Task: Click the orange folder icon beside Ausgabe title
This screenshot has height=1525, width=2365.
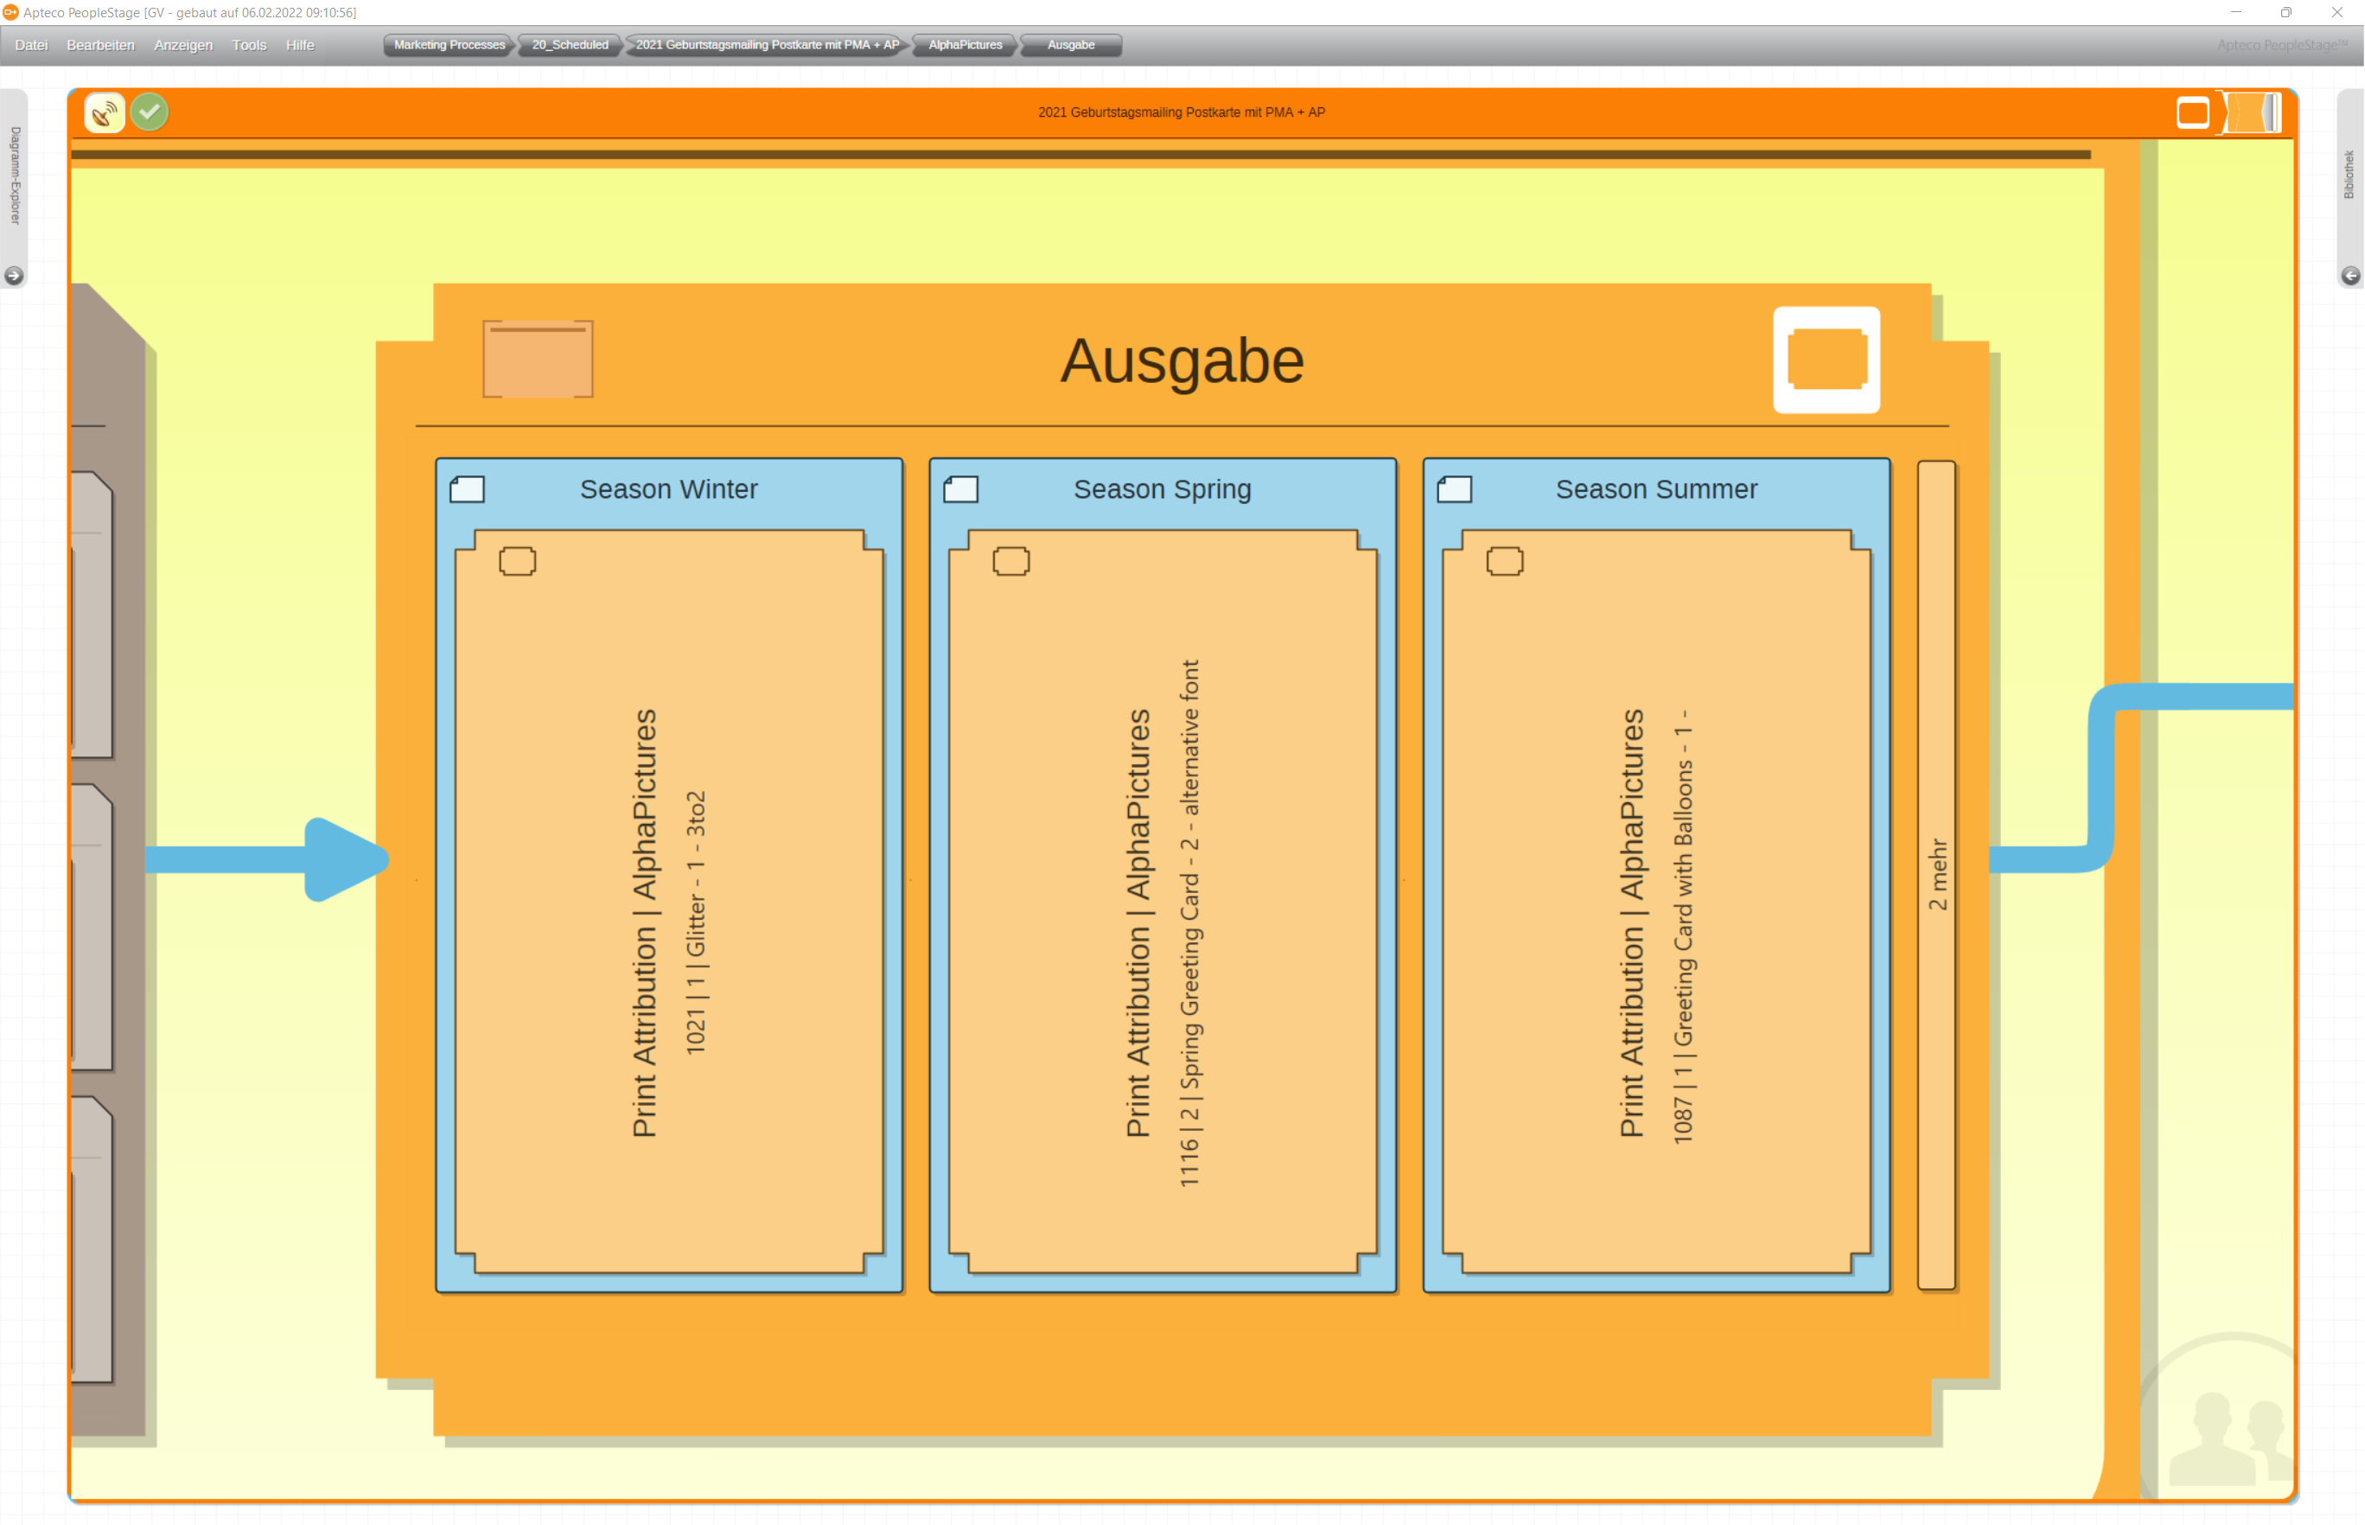Action: 538,359
